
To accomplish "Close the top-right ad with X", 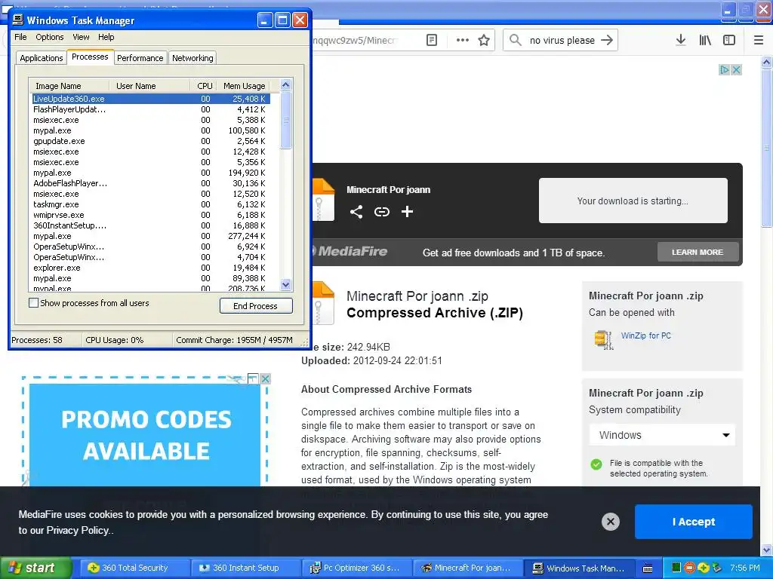I will (737, 70).
